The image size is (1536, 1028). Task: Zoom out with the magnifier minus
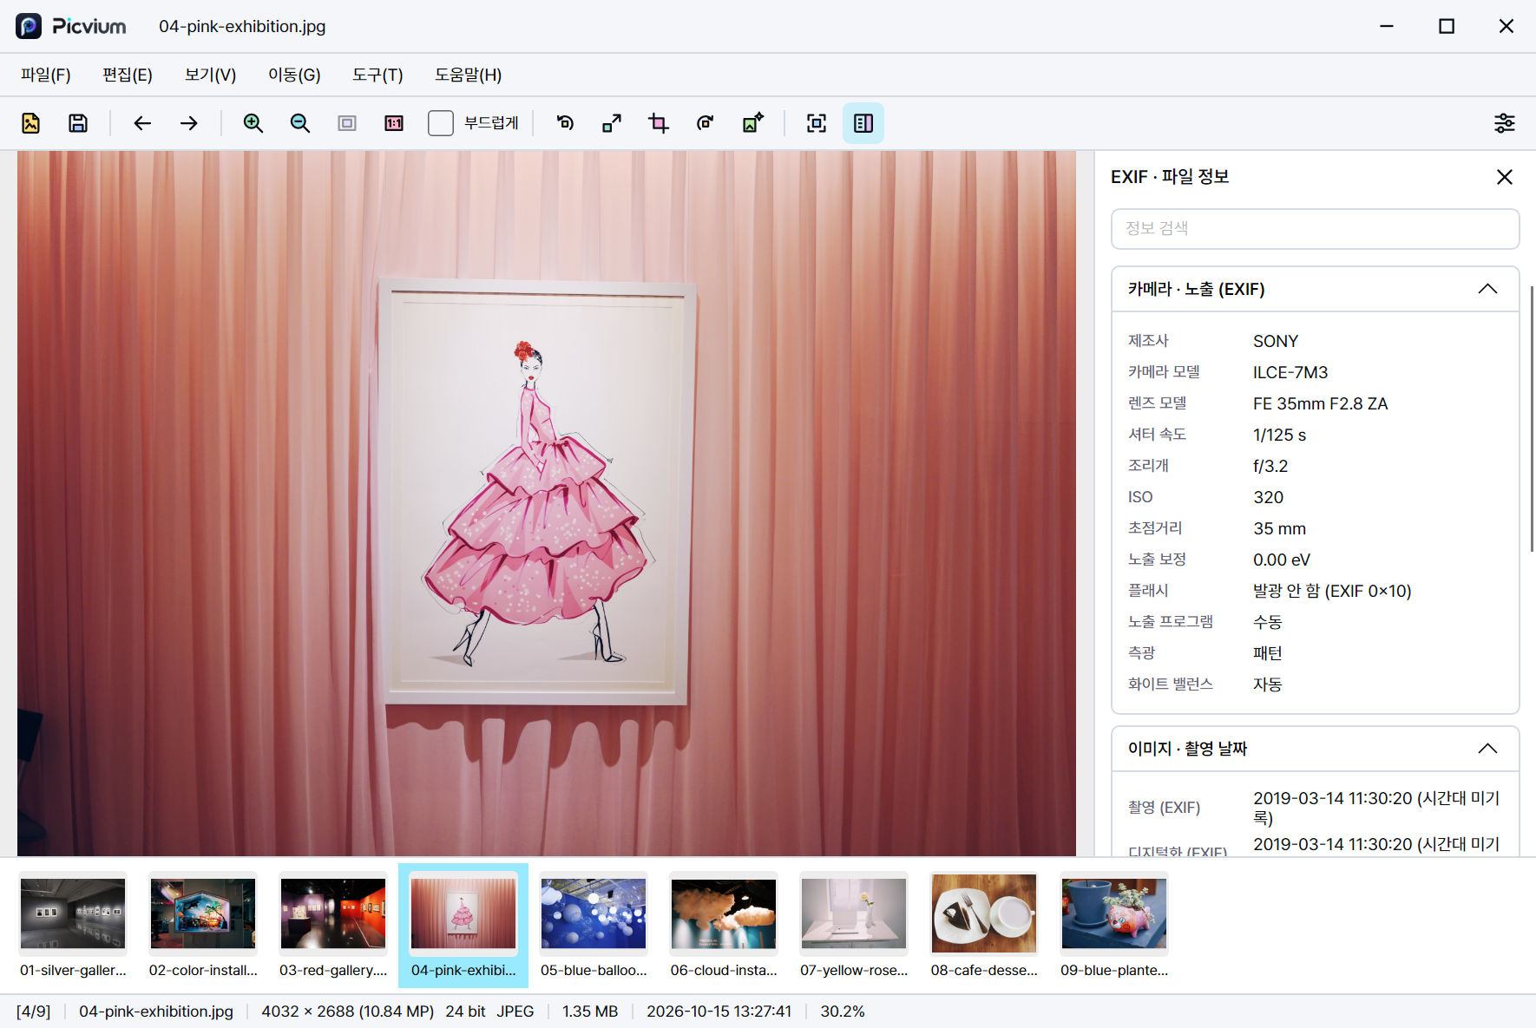[300, 123]
